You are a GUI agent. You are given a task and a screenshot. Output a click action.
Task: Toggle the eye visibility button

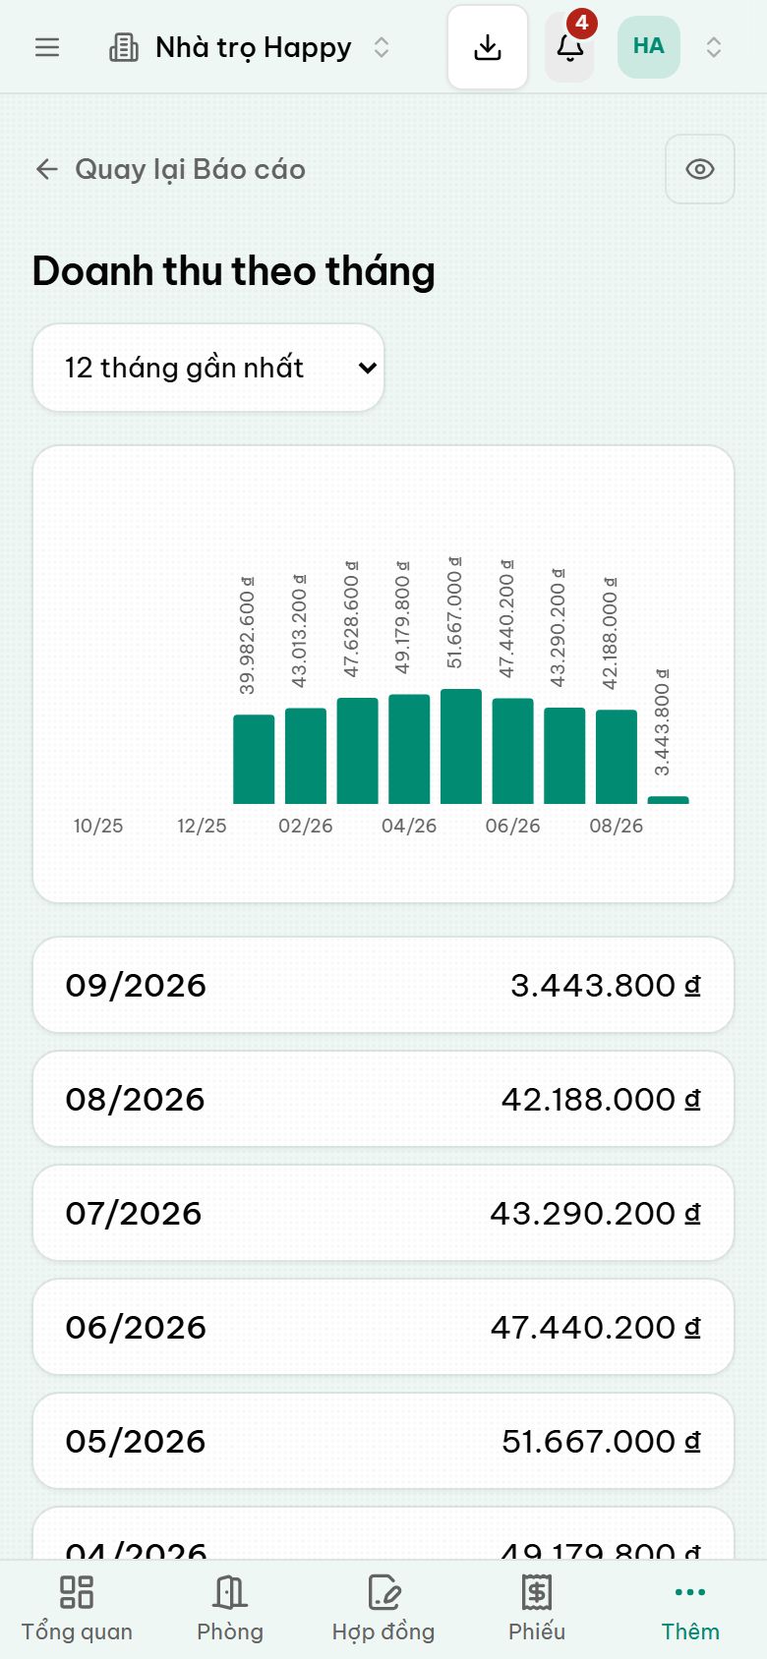(700, 169)
